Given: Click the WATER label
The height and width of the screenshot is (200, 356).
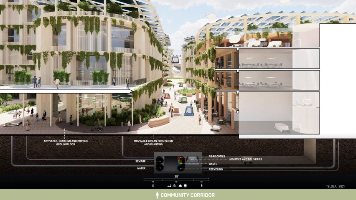Looking at the screenshot, I should 141,168.
